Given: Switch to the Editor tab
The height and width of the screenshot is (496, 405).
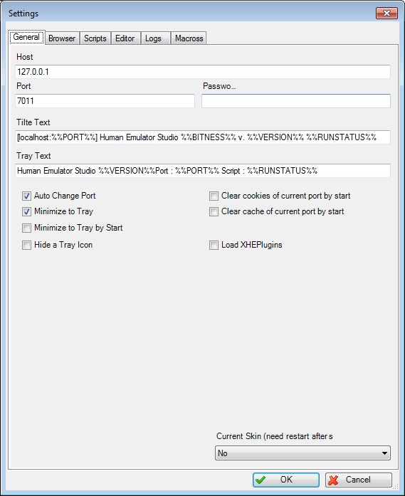Looking at the screenshot, I should click(x=125, y=38).
